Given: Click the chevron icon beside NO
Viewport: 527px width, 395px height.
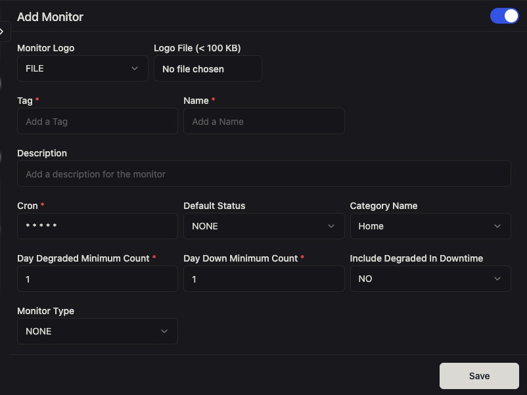Looking at the screenshot, I should 497,279.
